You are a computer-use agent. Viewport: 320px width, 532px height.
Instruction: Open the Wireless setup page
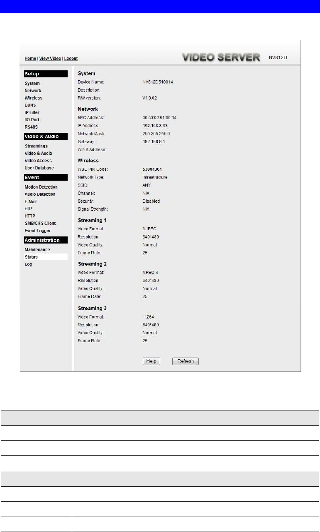point(34,98)
